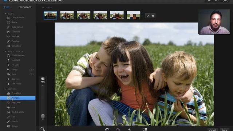The height and width of the screenshot is (131, 233).
Task: Click the fit-to-screen icon above 48%
Action: 43,79
